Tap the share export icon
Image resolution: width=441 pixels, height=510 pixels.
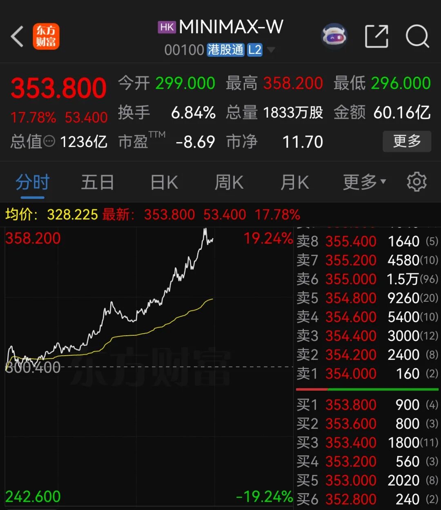376,36
